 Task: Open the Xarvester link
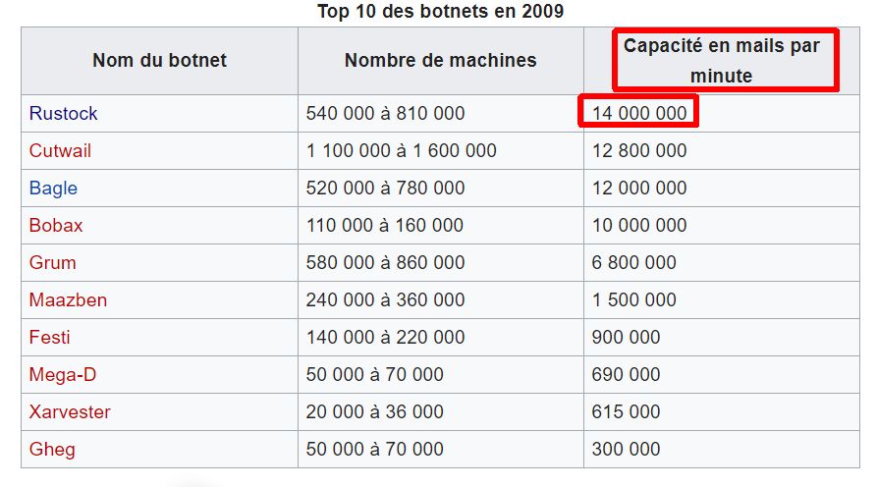(x=70, y=412)
